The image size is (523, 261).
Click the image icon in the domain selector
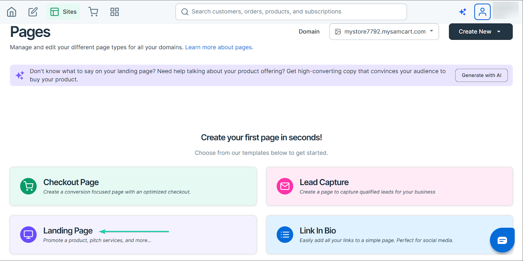pos(338,32)
